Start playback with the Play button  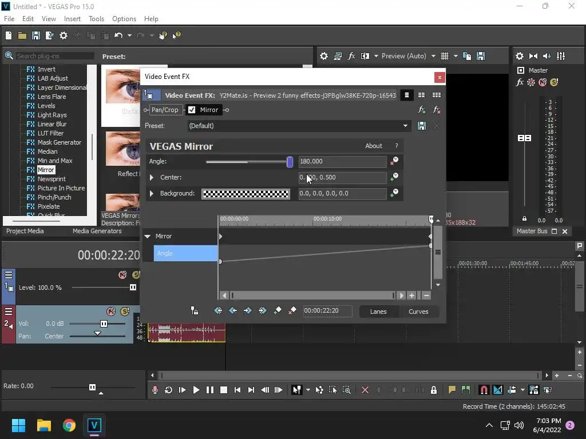tap(196, 390)
